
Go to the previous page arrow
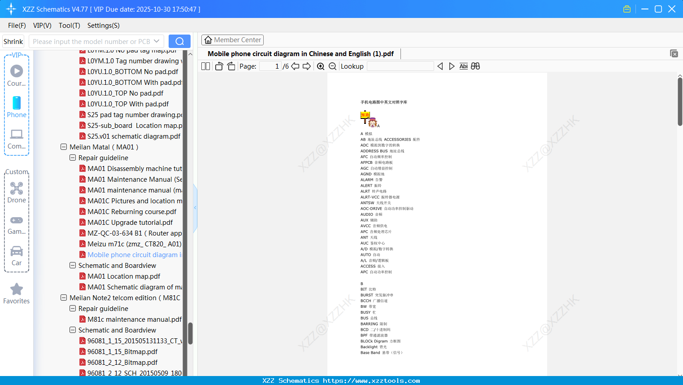click(295, 66)
